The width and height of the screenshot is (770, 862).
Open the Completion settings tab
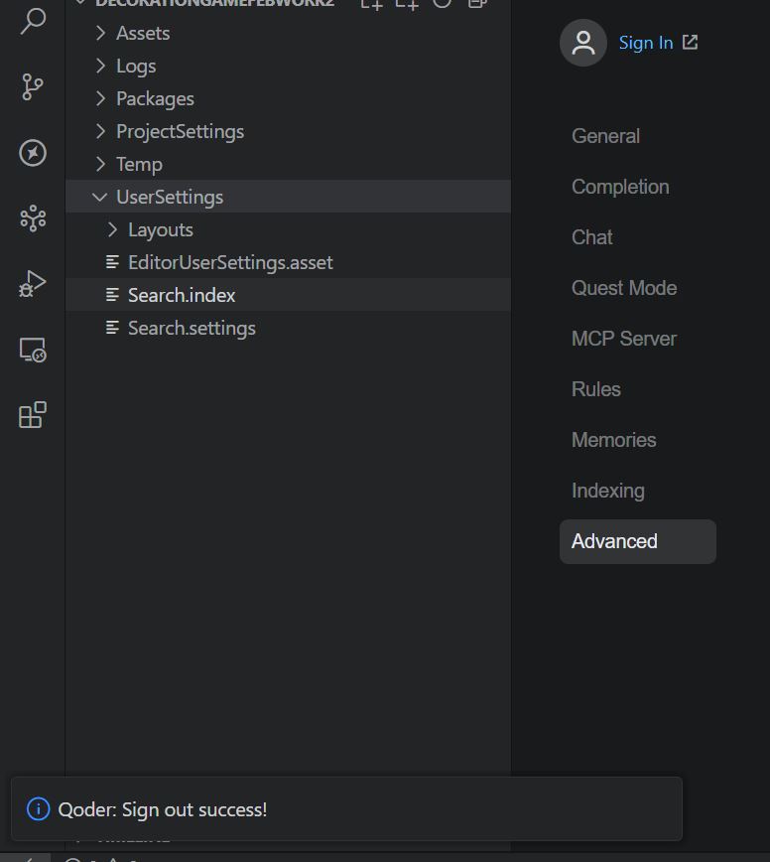(x=638, y=187)
